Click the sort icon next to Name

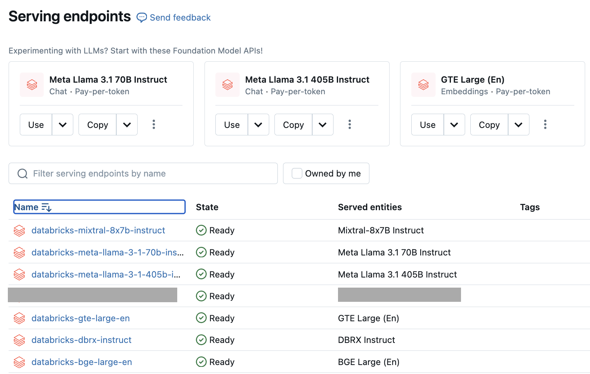(46, 207)
